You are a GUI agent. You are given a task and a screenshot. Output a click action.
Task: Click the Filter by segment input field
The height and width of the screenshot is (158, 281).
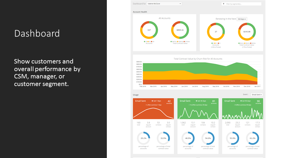tap(241, 4)
